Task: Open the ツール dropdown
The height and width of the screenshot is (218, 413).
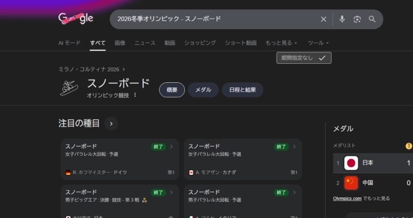Action: tap(318, 43)
